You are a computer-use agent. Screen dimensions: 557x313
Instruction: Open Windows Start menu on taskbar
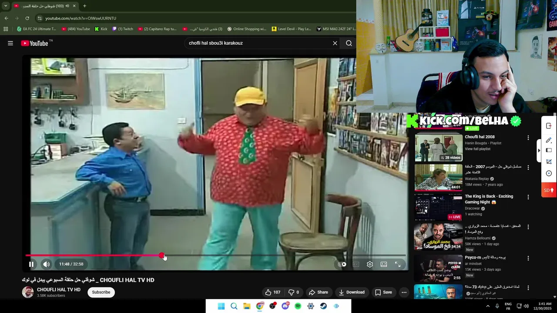(221, 306)
